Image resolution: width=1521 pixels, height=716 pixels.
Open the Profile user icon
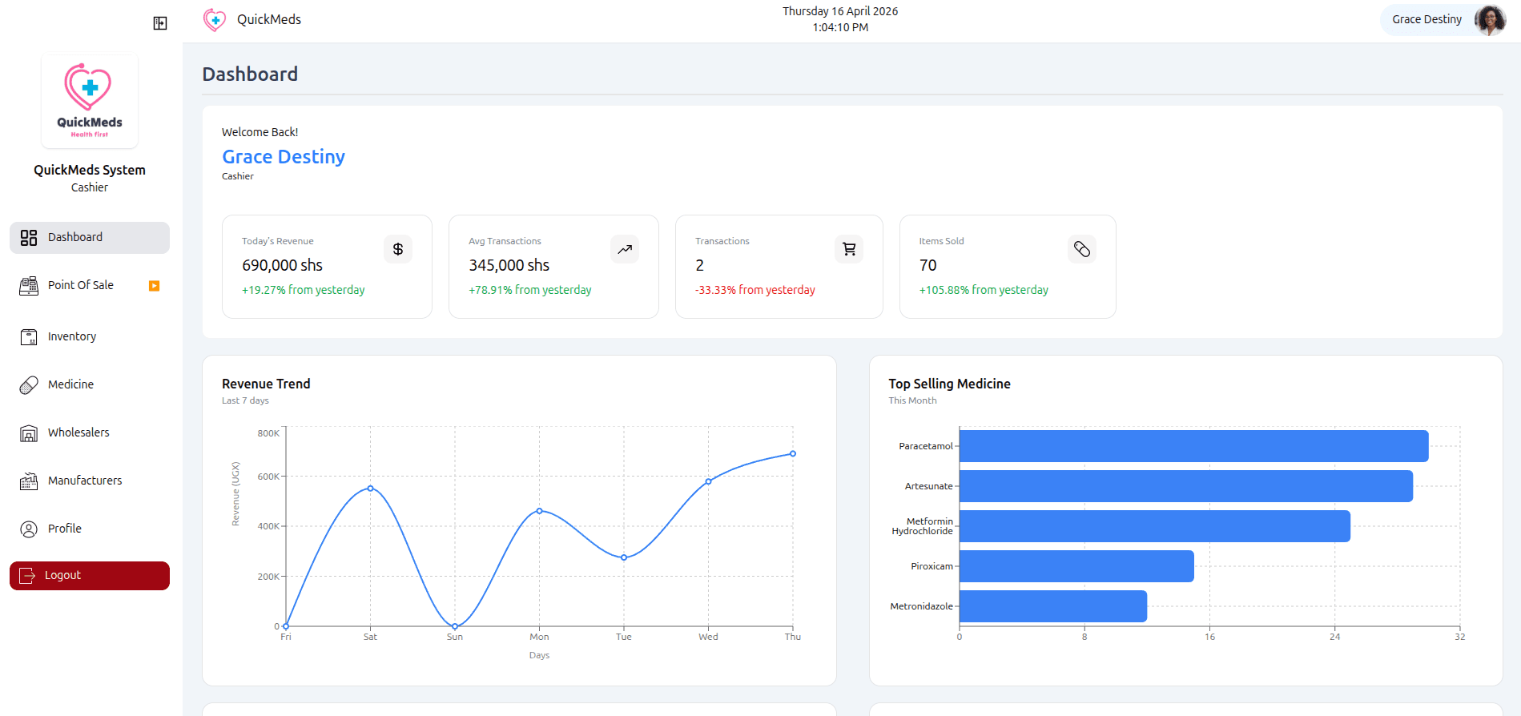tap(29, 529)
